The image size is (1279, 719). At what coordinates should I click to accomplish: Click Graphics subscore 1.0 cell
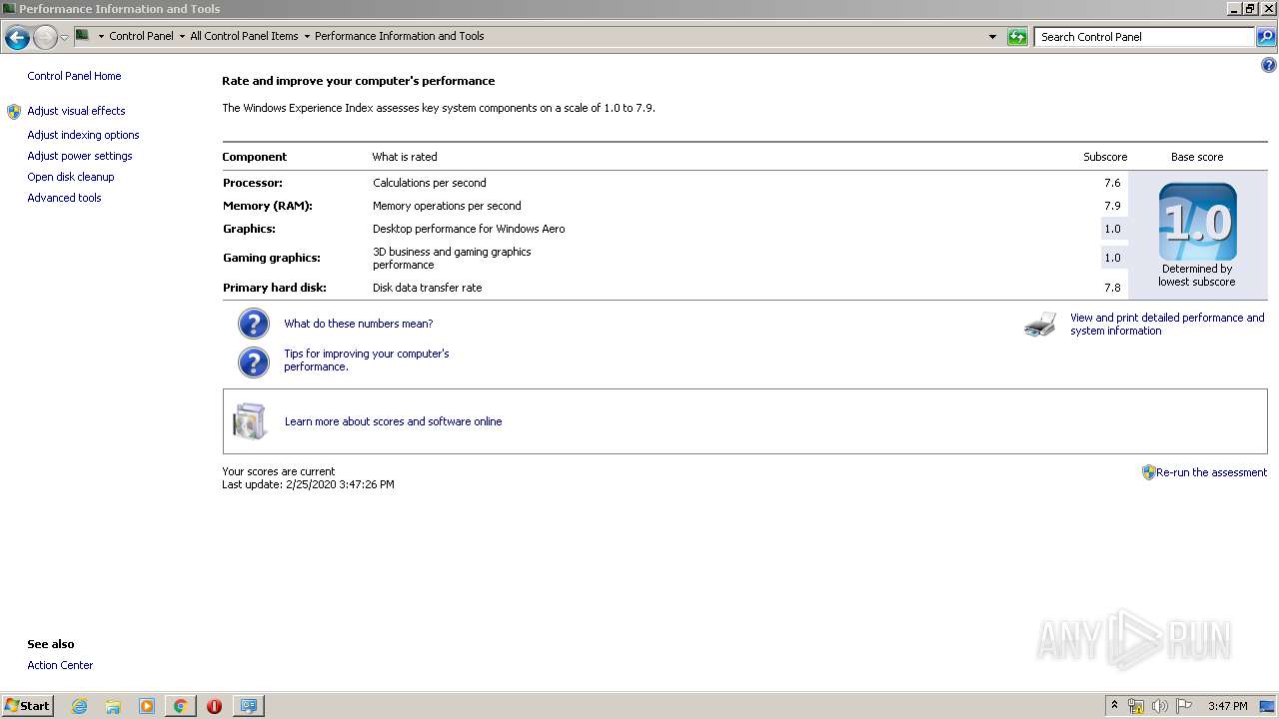pyautogui.click(x=1112, y=229)
